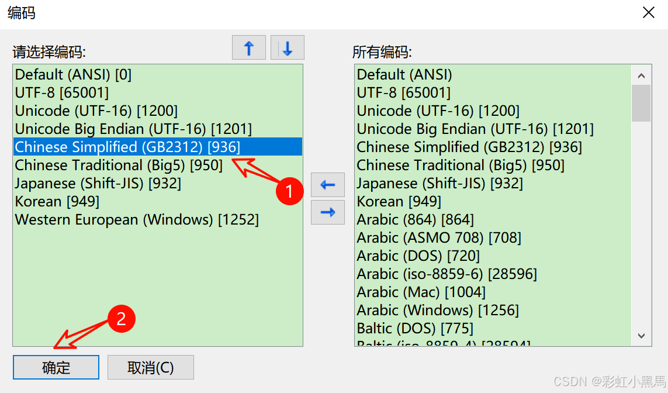Click the dialog close X icon
This screenshot has width=668, height=393.
pyautogui.click(x=649, y=12)
